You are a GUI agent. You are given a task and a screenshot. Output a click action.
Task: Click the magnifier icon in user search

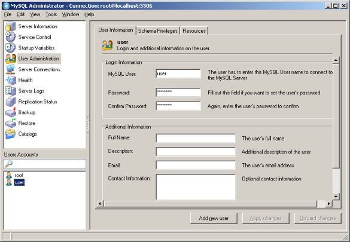coord(9,164)
